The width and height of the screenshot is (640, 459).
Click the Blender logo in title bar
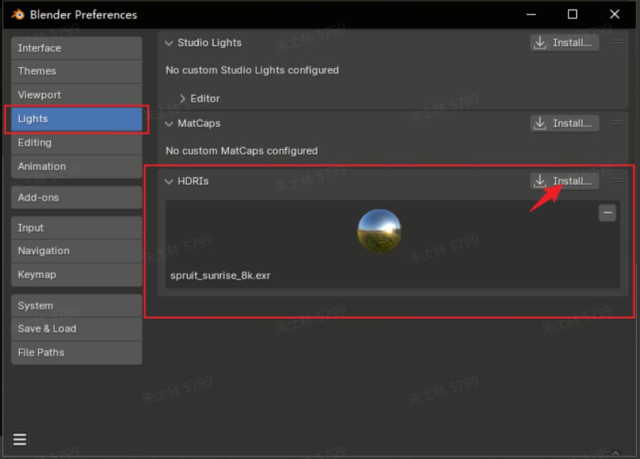pyautogui.click(x=18, y=15)
